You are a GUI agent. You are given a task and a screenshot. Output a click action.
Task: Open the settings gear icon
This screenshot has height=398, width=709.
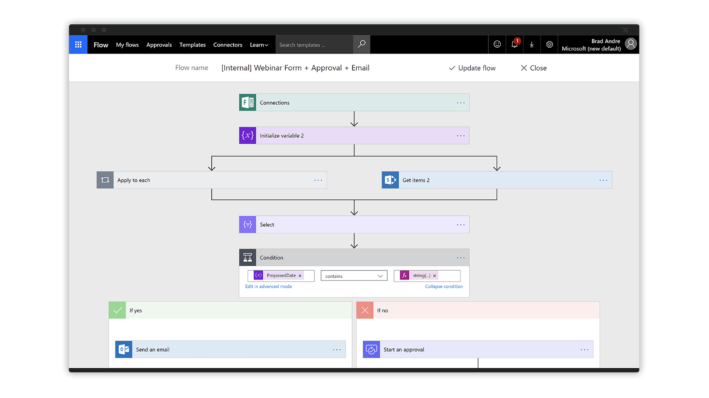[549, 44]
